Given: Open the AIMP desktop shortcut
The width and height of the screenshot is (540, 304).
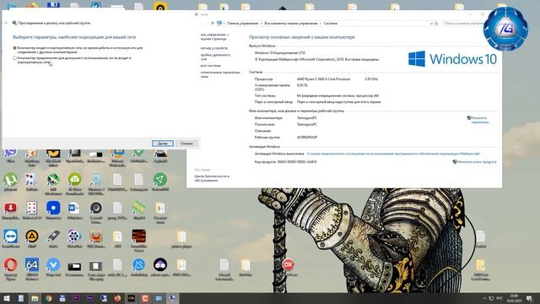Looking at the screenshot, I should pyautogui.click(x=32, y=238).
